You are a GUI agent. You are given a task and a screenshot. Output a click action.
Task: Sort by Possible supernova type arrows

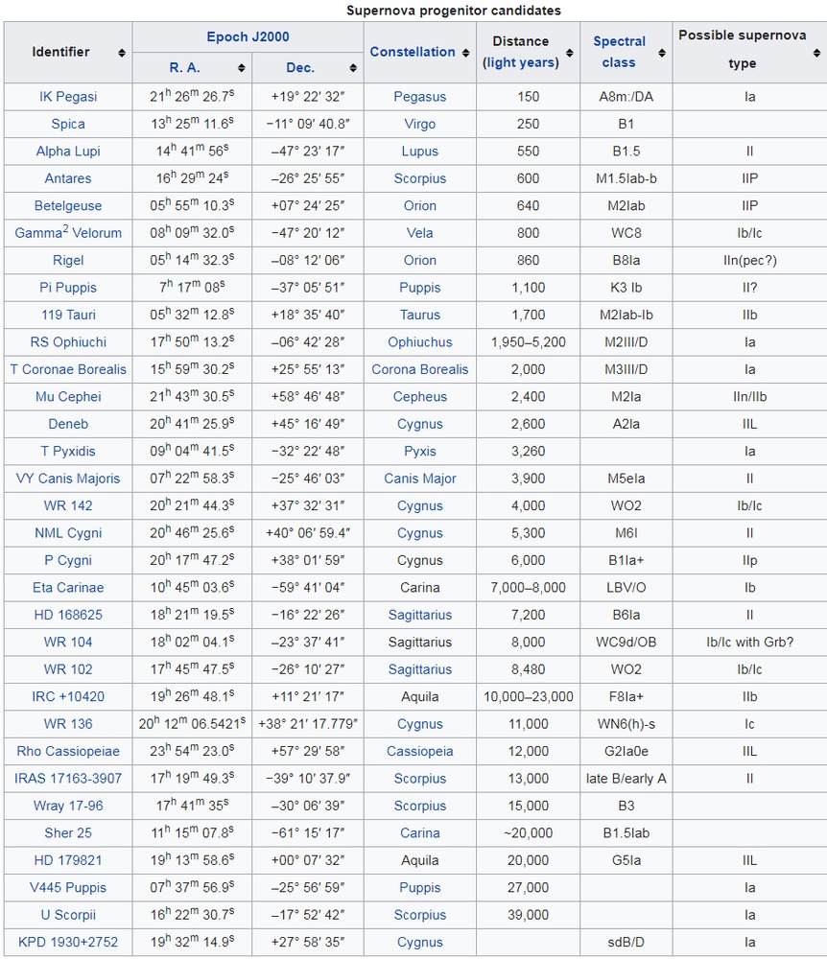pos(816,53)
